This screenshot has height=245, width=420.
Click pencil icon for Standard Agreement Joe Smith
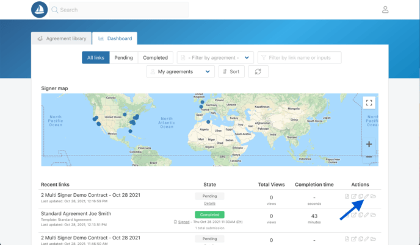tap(366, 215)
